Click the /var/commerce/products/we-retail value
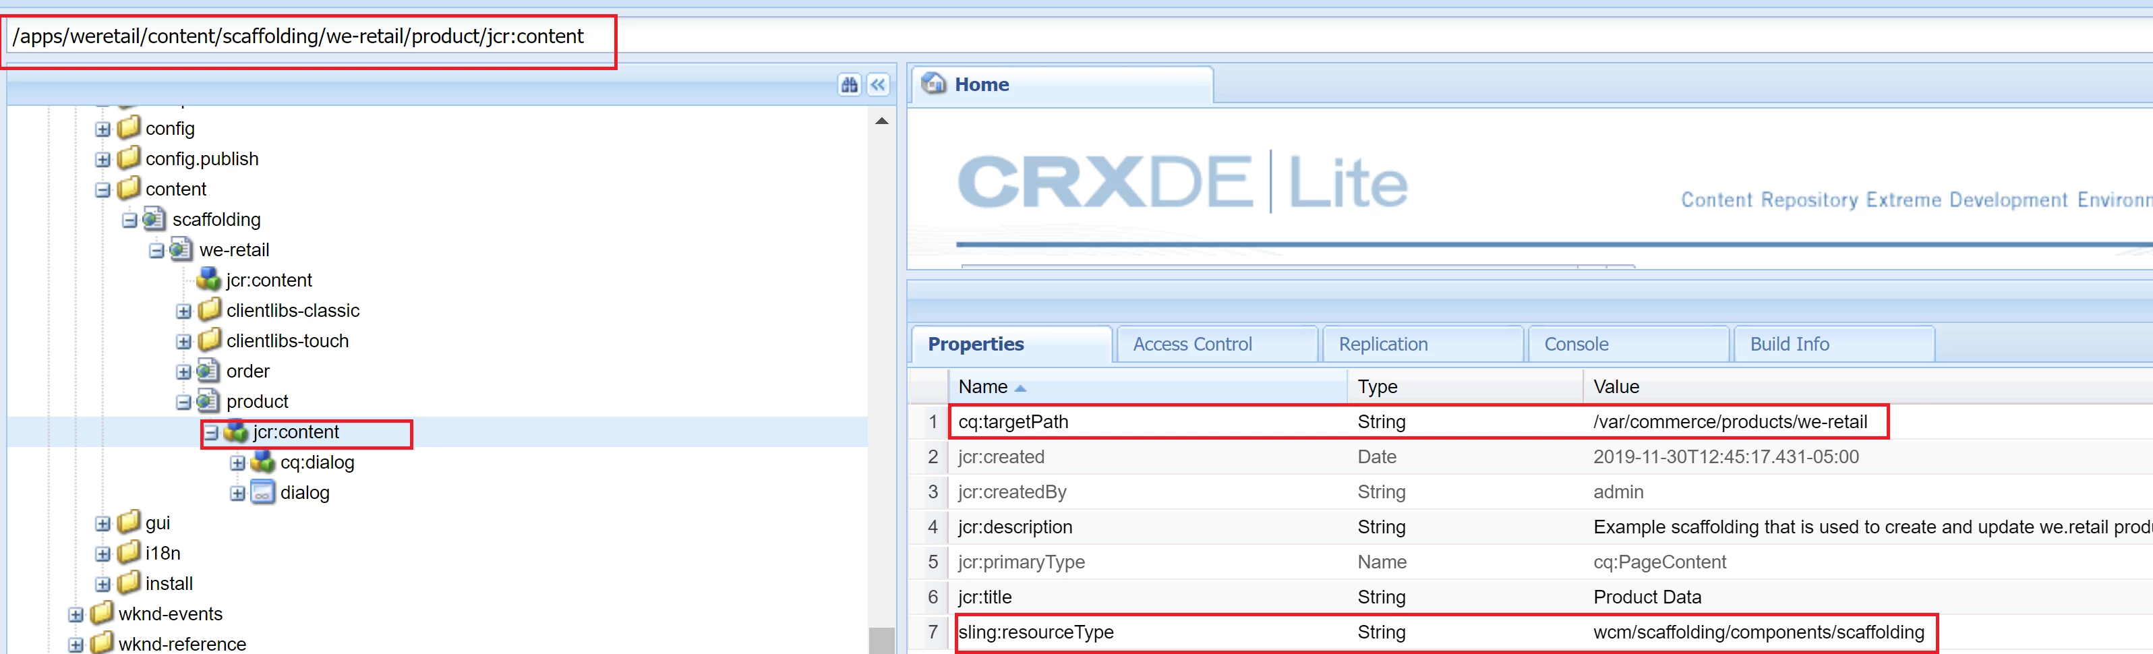Screen dimensions: 2153x654 click(1730, 422)
